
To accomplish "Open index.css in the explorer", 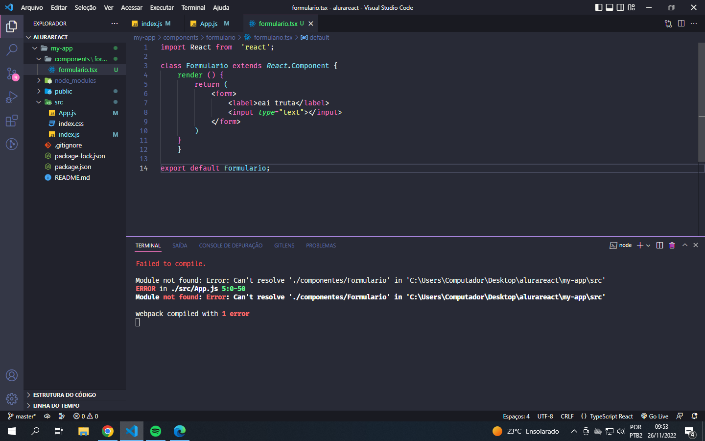I will click(74, 123).
